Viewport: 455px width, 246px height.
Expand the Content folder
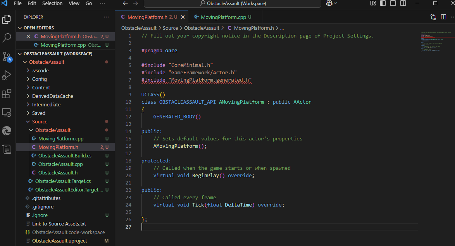tap(28, 87)
